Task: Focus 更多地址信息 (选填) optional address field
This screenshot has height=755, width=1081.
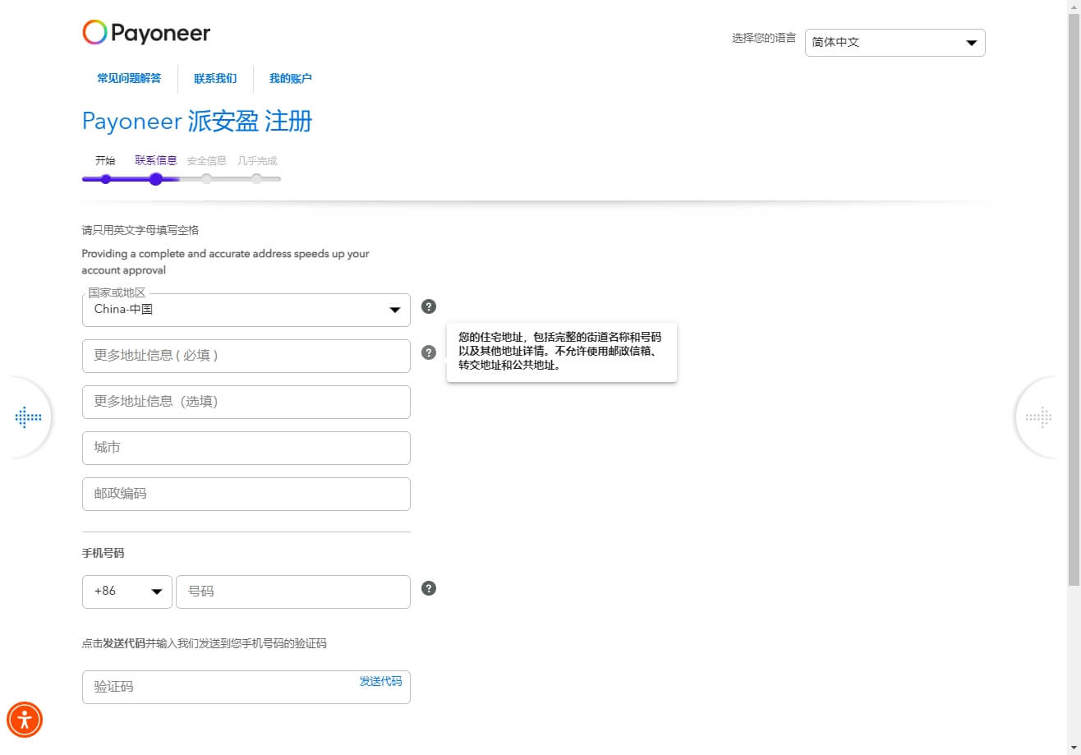Action: tap(246, 402)
